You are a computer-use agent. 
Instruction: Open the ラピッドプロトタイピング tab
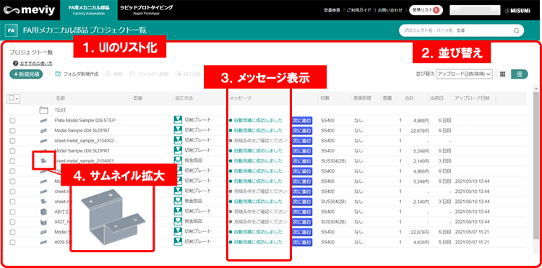[146, 10]
